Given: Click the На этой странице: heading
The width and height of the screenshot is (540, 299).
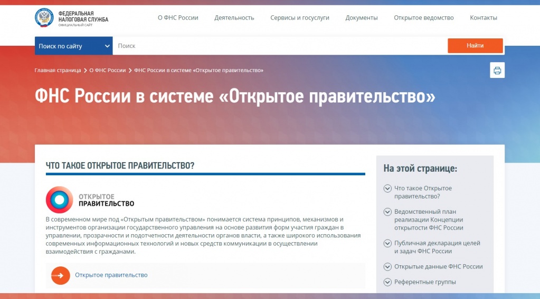Looking at the screenshot, I should click(420, 168).
